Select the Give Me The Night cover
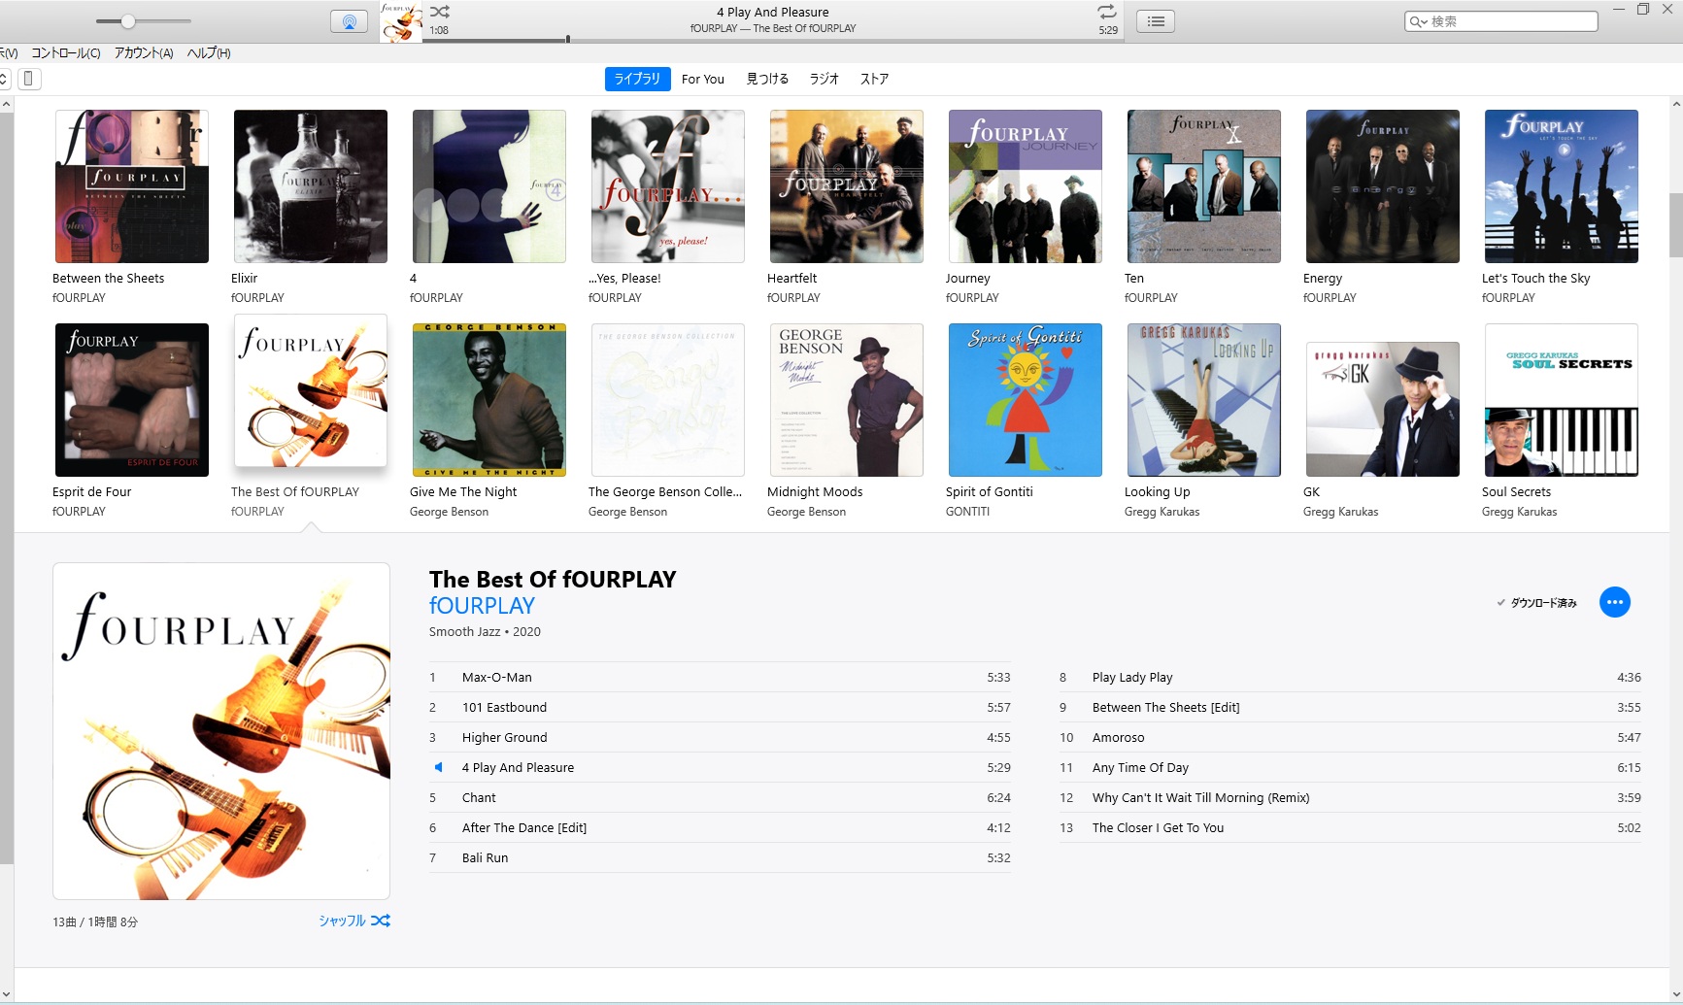This screenshot has width=1683, height=1005. [x=489, y=400]
